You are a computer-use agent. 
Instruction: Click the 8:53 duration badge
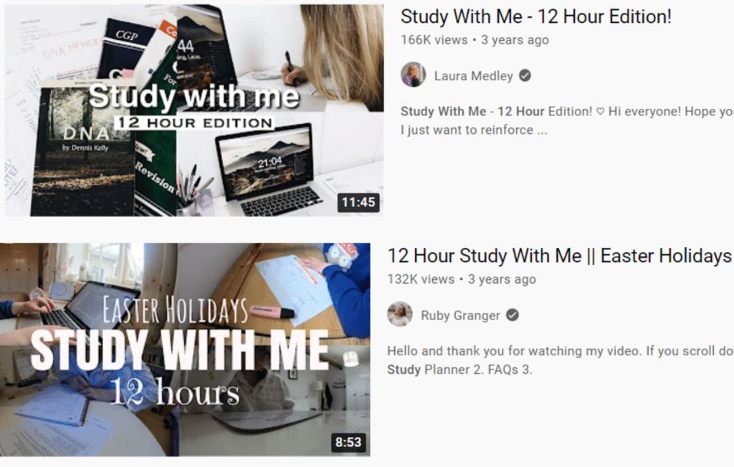tap(348, 442)
